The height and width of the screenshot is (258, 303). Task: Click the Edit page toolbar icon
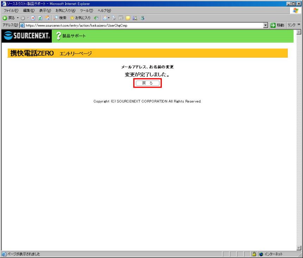click(x=121, y=18)
